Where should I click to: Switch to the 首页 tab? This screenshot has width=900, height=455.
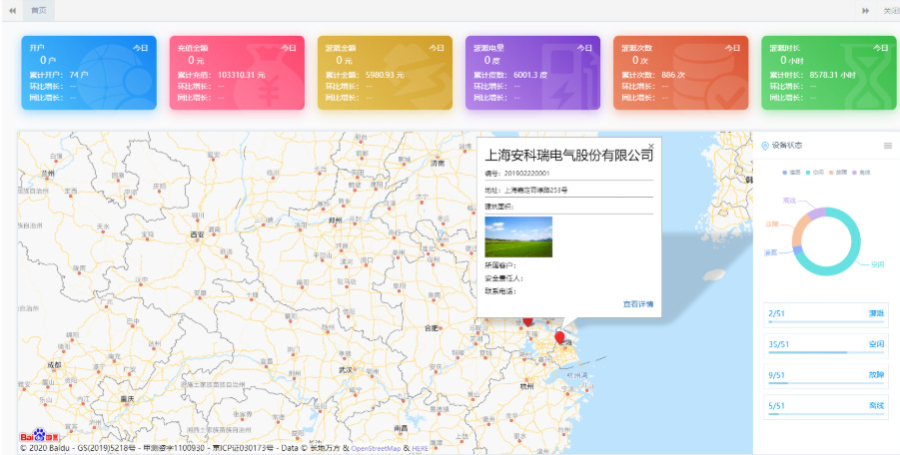[38, 11]
